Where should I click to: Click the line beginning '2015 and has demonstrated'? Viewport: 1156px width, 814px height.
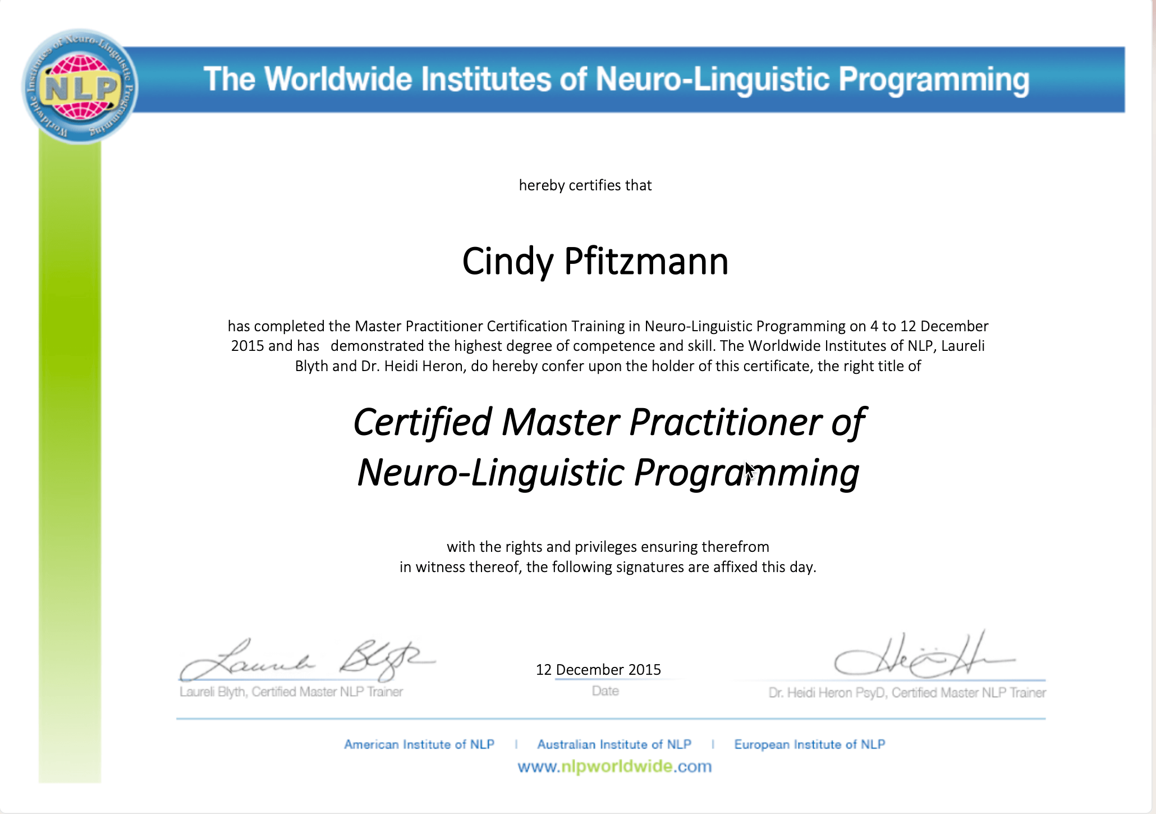(608, 346)
